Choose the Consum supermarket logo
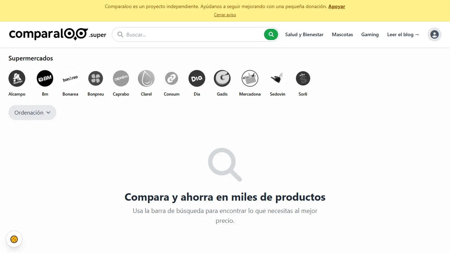This screenshot has width=450, height=253. pyautogui.click(x=171, y=78)
